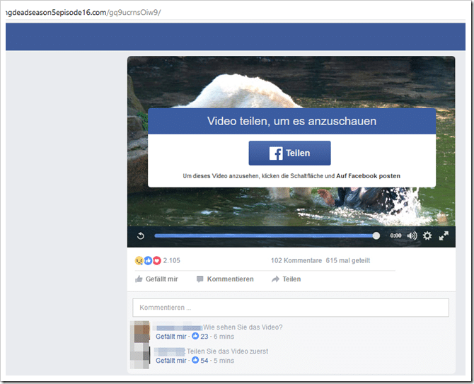Viewport: 474px width, 384px height.
Task: Click 'Video teilen, um es anzuschauen' header
Action: tap(291, 121)
